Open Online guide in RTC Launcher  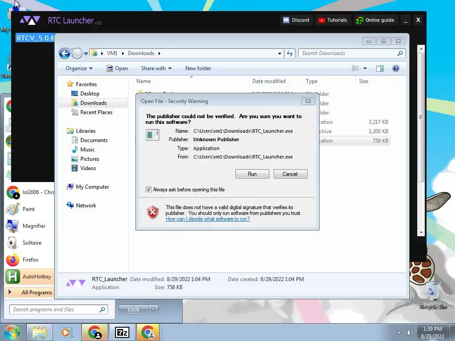coord(375,20)
